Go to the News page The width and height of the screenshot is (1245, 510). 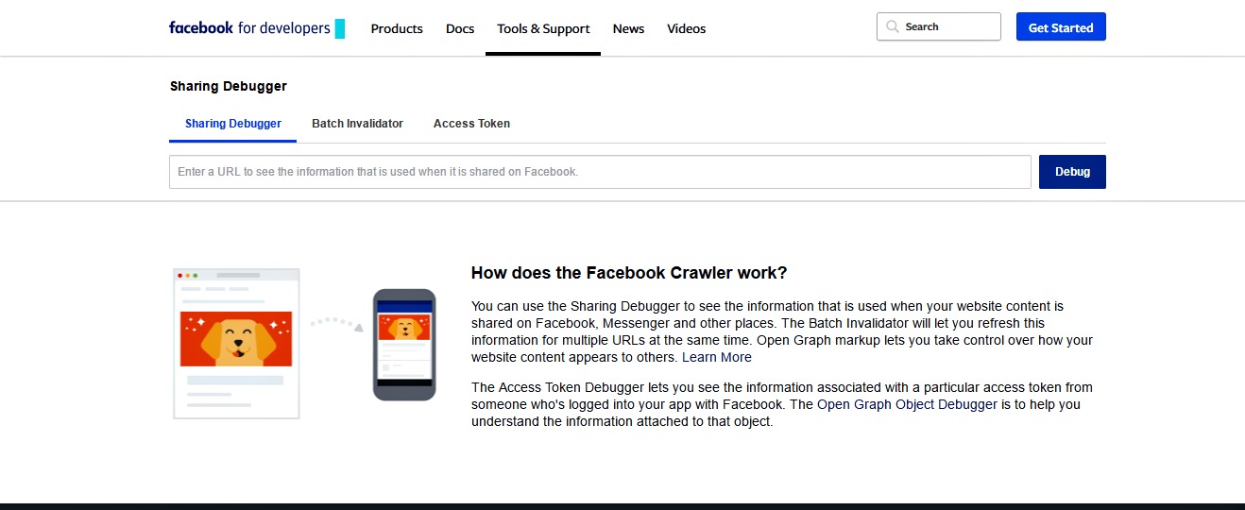(628, 28)
